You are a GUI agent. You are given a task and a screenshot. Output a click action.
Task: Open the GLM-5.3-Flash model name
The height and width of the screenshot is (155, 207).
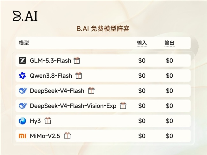pyautogui.click(x=51, y=61)
